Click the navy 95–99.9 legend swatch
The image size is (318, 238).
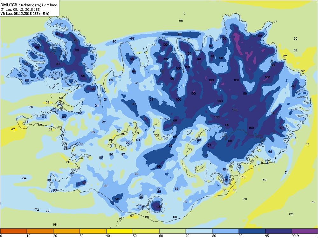tap(279, 231)
